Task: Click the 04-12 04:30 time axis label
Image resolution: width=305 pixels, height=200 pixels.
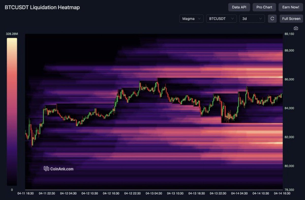Action: coord(68,193)
